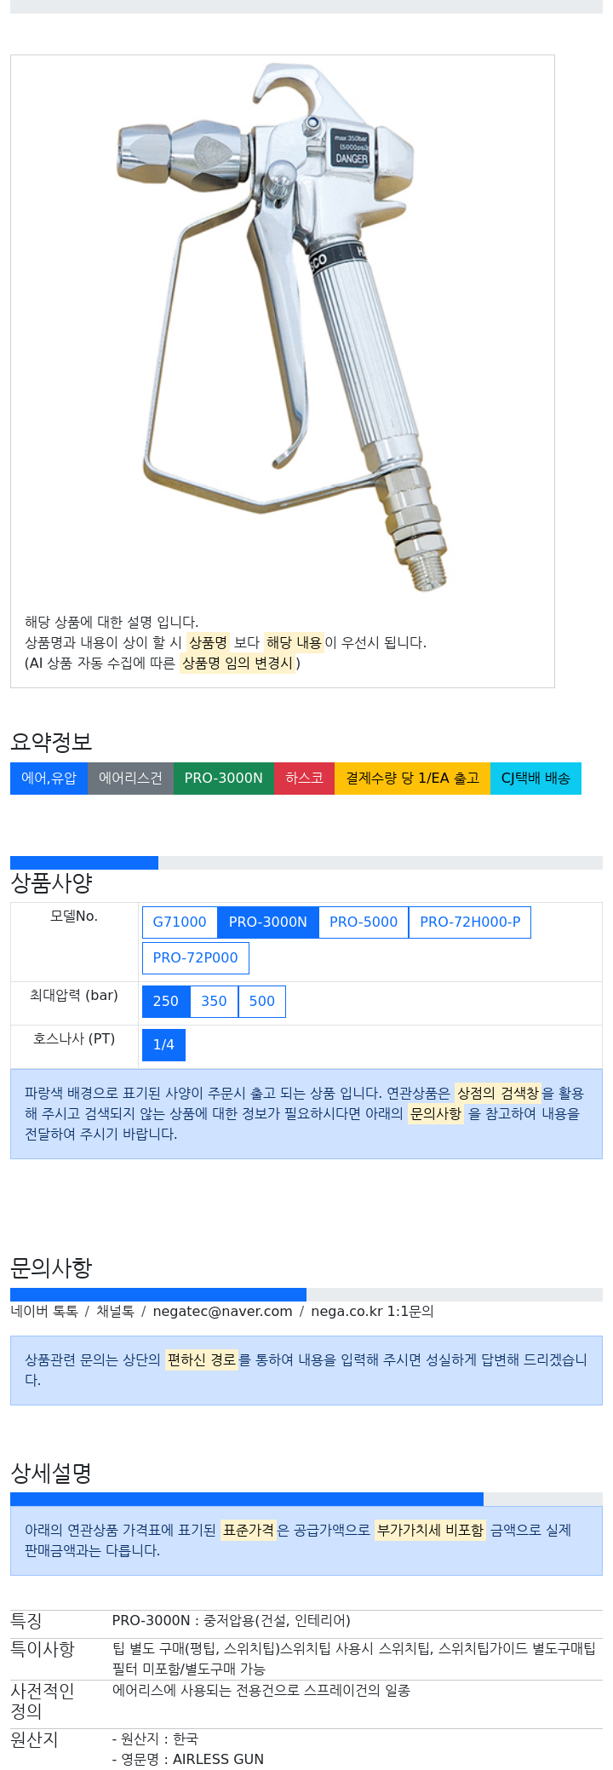Click negatec@naver.com email link
Screen dimensions: 613x1770
(x=222, y=1311)
